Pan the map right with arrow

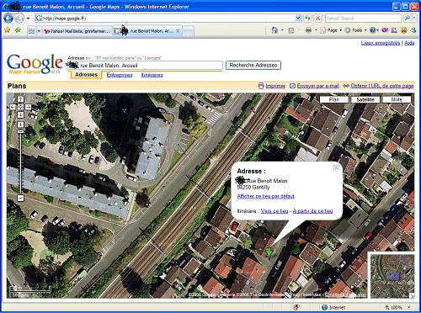coord(29,107)
